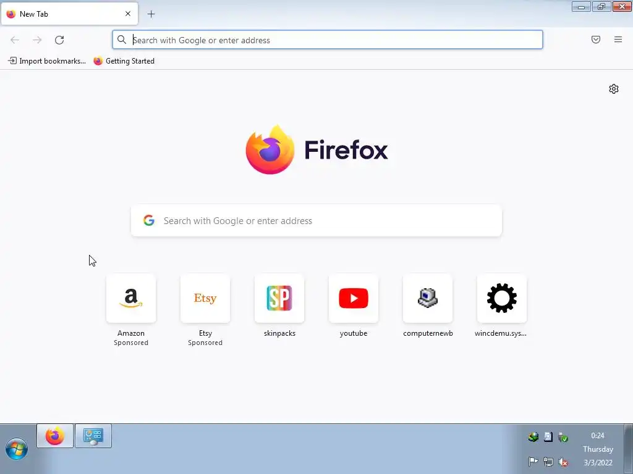Screen dimensions: 633x474
Task: Select the Firefox taskbar button
Action: click(55, 436)
